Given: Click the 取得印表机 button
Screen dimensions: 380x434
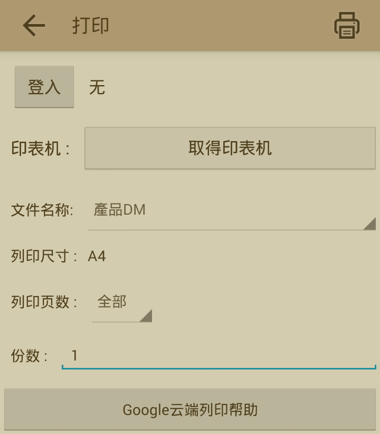Looking at the screenshot, I should click(230, 148).
